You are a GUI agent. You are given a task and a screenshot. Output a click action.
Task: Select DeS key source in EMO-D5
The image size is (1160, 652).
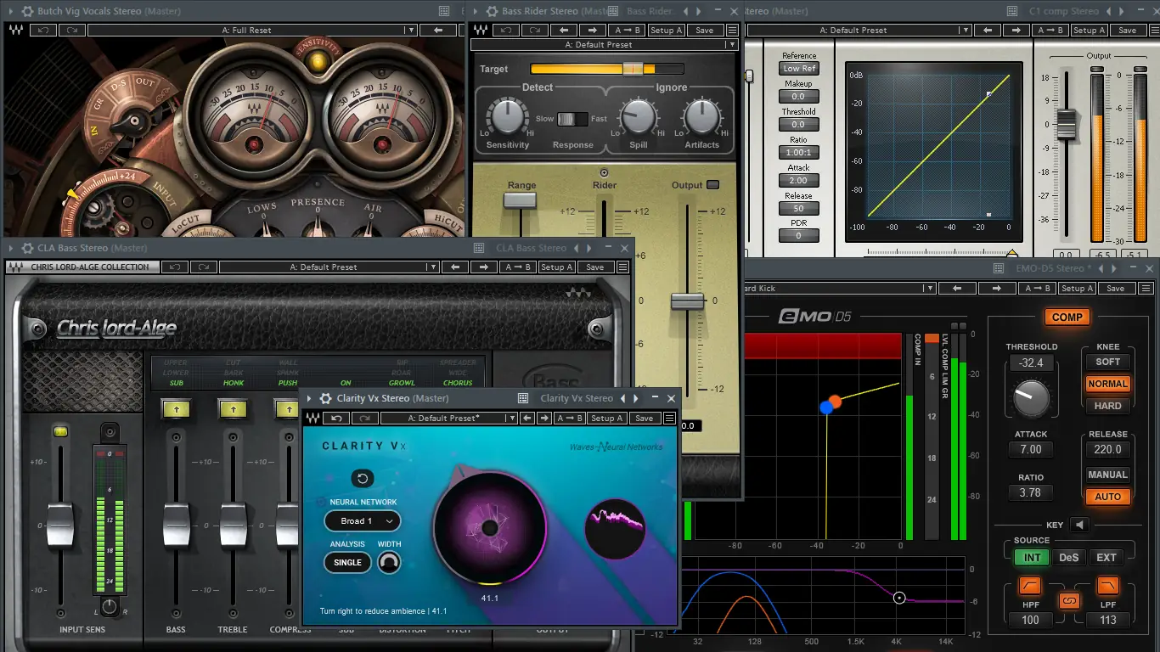tap(1068, 557)
